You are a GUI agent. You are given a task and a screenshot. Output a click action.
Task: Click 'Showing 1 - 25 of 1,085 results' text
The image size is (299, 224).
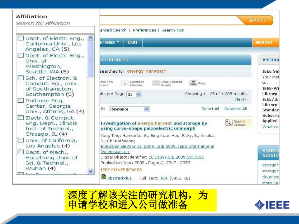tap(216, 94)
